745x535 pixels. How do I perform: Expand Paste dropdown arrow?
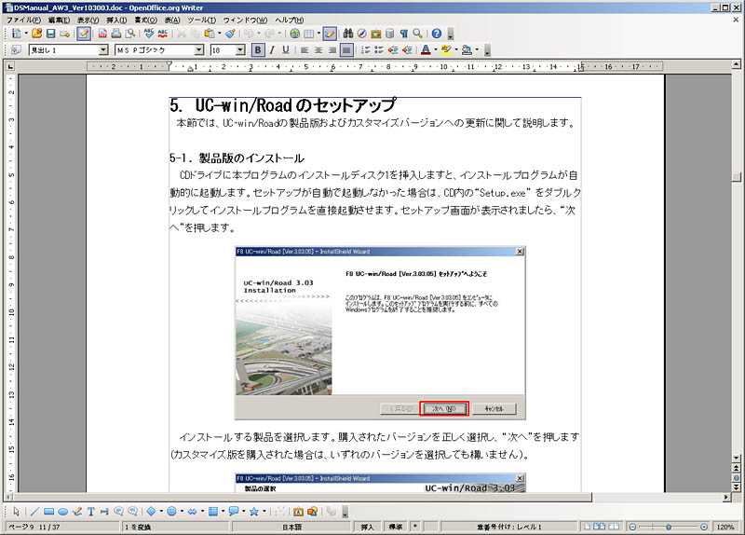point(219,34)
